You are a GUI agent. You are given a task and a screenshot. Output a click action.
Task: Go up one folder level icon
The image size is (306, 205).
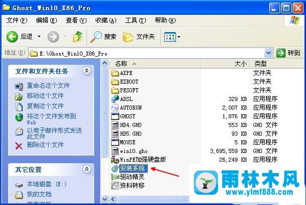pos(78,37)
